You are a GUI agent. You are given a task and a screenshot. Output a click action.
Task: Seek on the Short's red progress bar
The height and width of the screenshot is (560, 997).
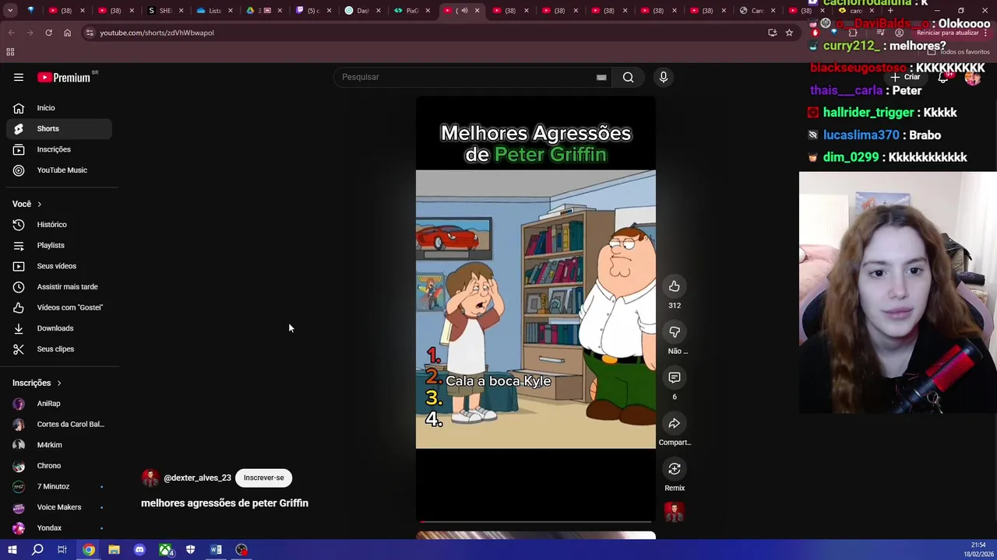(x=535, y=522)
